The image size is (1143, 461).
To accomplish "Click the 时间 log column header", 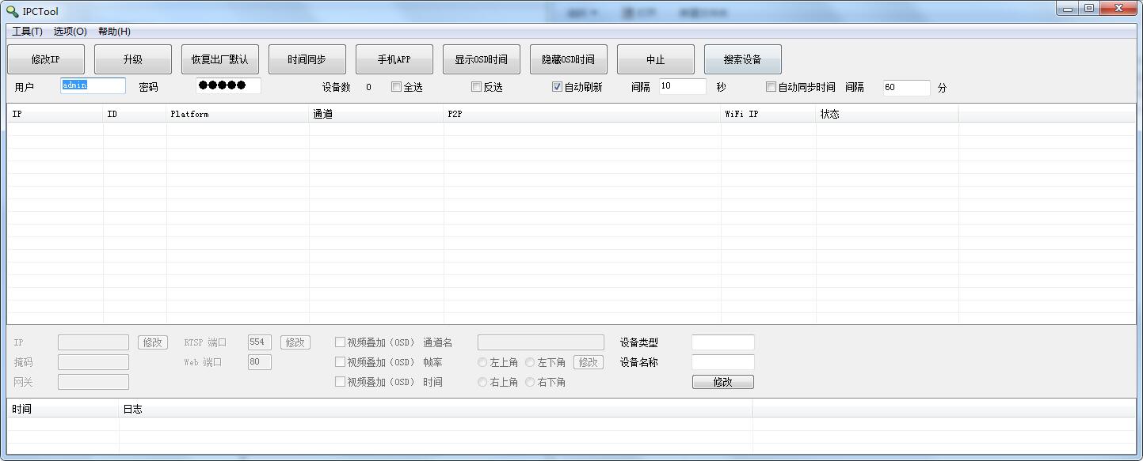I will click(63, 409).
